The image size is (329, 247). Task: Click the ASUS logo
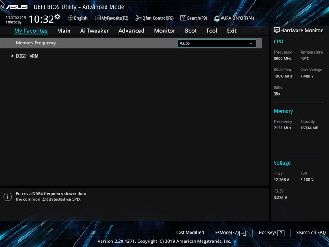pyautogui.click(x=17, y=7)
